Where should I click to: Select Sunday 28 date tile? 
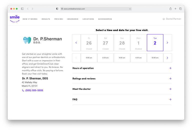[x=122, y=42]
